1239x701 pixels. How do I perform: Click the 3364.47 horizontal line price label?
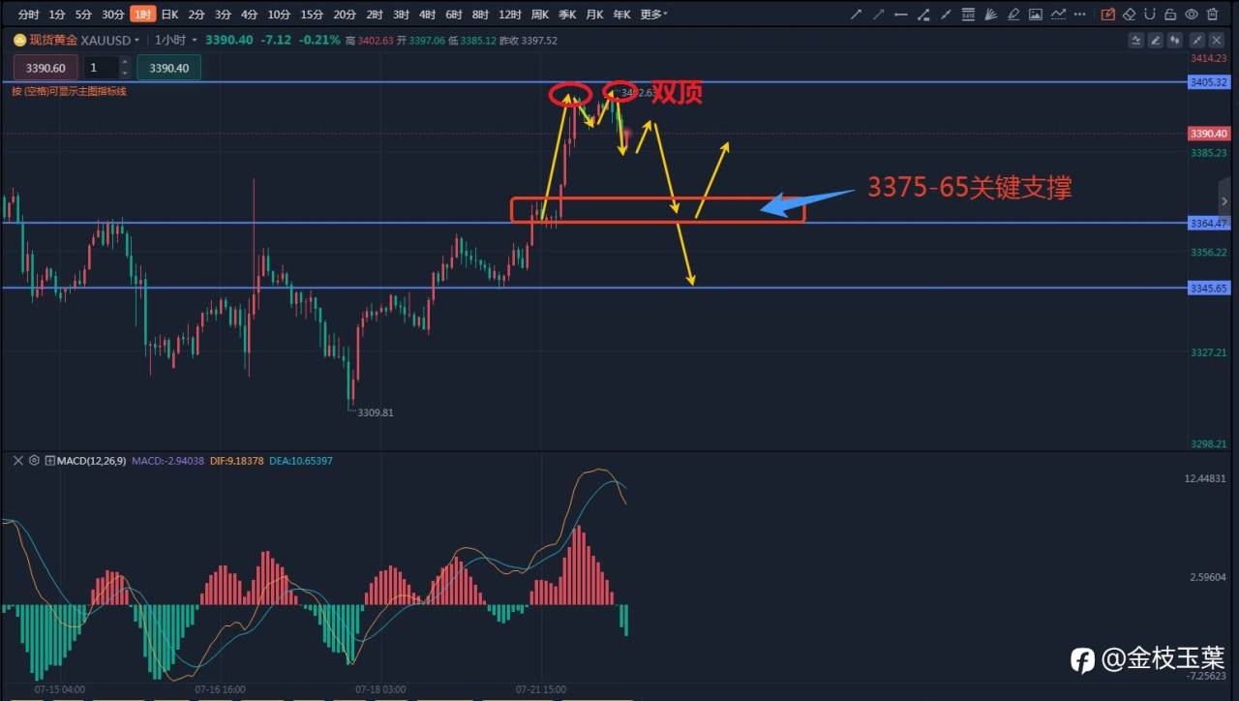coord(1207,224)
